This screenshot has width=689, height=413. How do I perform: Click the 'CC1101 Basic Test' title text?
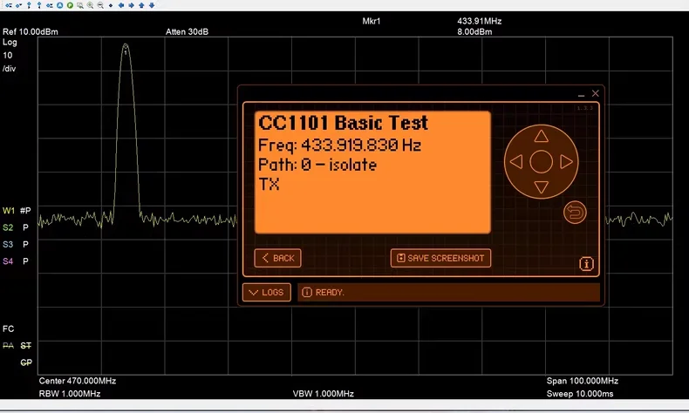coord(343,123)
